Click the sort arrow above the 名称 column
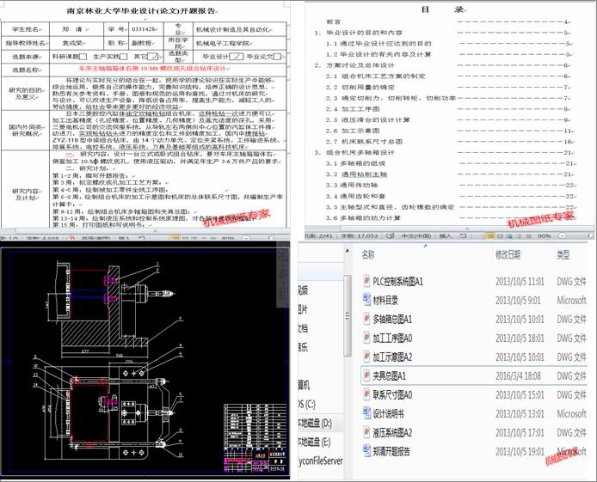This screenshot has height=482, width=597. 425,246
